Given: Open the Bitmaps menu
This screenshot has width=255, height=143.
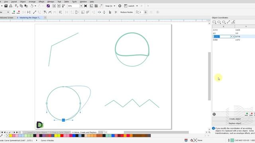Looking at the screenshot, I should click(51, 2).
